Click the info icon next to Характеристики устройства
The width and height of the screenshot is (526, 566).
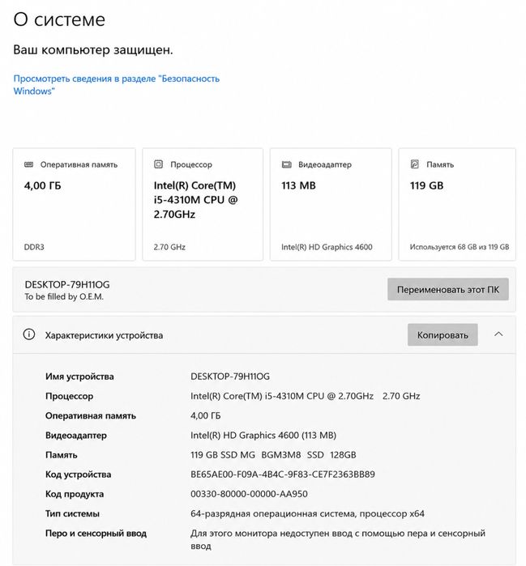pyautogui.click(x=29, y=334)
